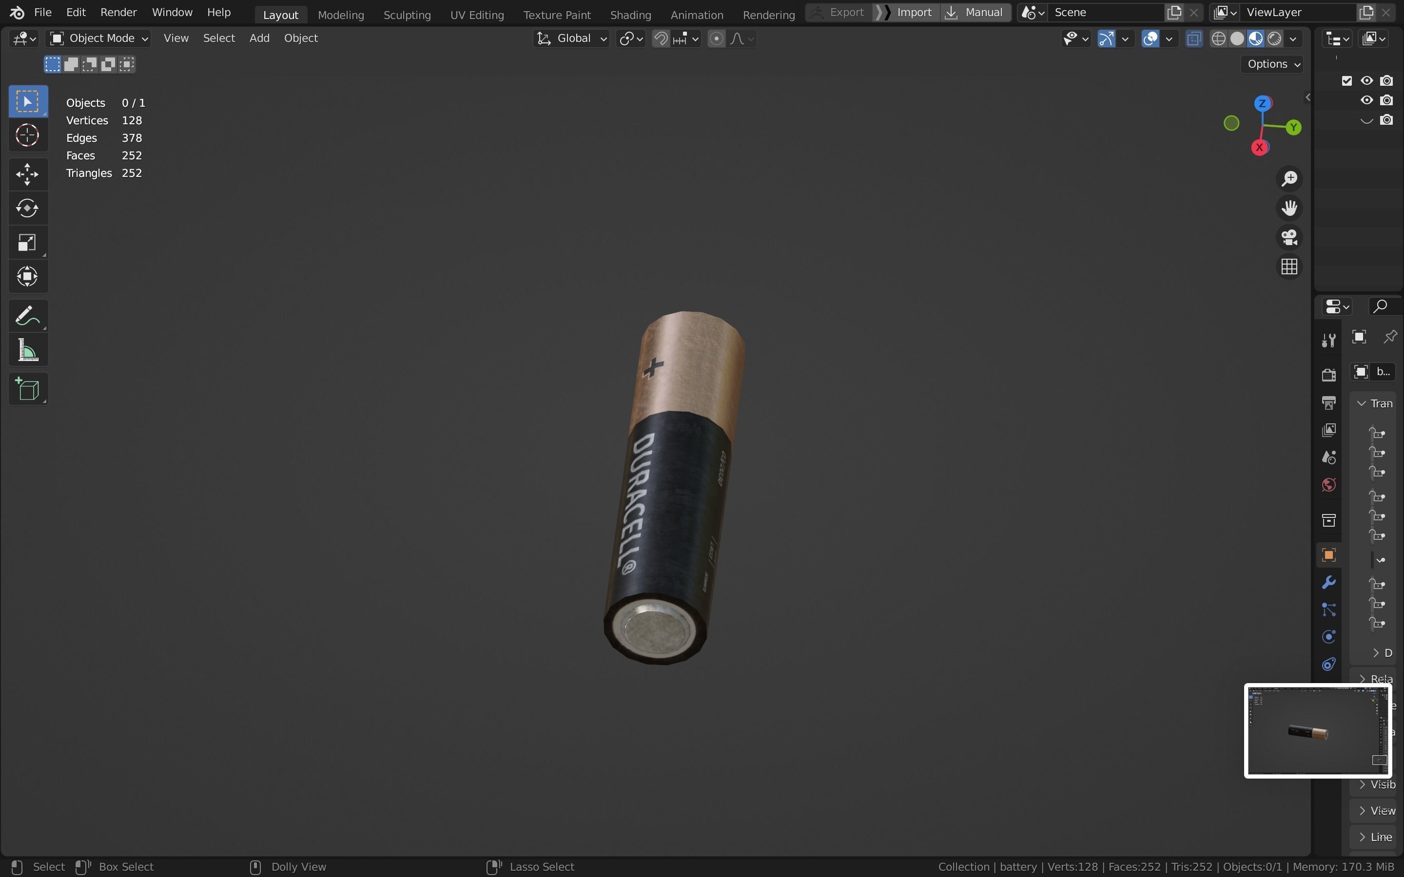The width and height of the screenshot is (1404, 877).
Task: Toggle viewport overlays
Action: pyautogui.click(x=1150, y=39)
